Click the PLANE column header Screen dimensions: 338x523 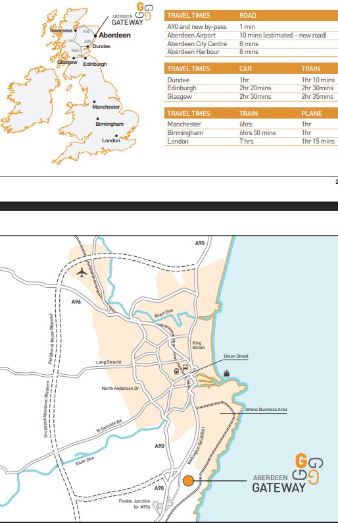click(311, 113)
